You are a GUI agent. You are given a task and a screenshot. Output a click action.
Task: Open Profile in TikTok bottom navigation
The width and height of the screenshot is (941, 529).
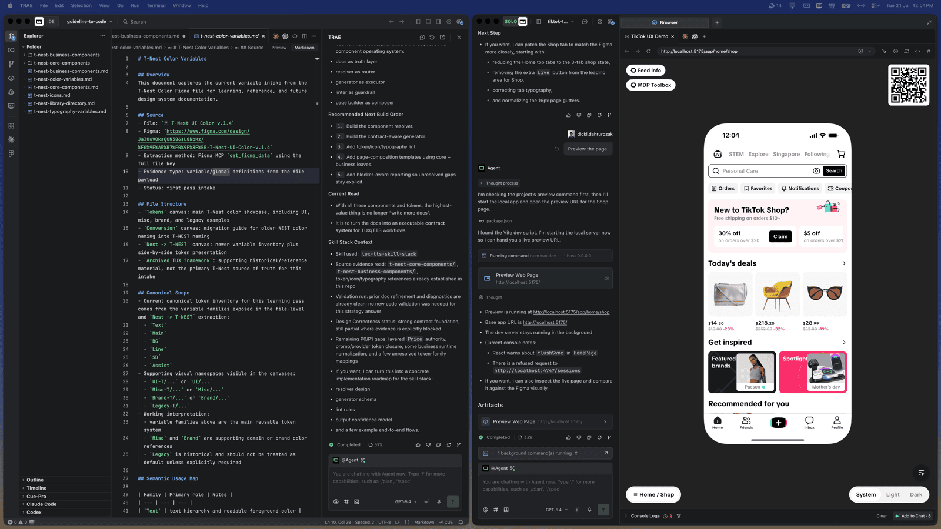coord(837,423)
